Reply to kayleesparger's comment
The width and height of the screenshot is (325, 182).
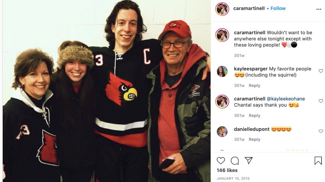coord(254,85)
